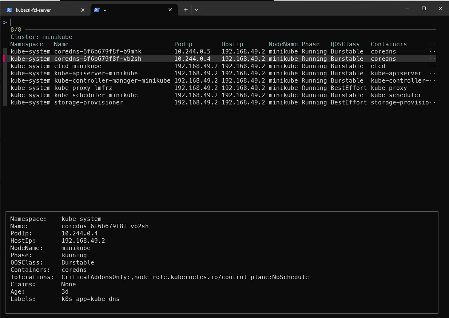
Task: Click the QOSClass column header
Action: [345, 44]
